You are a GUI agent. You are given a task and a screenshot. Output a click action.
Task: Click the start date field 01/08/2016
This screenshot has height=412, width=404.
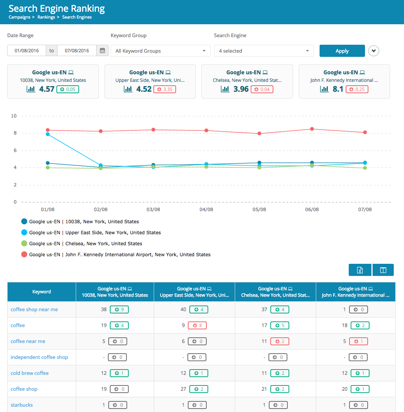[27, 51]
